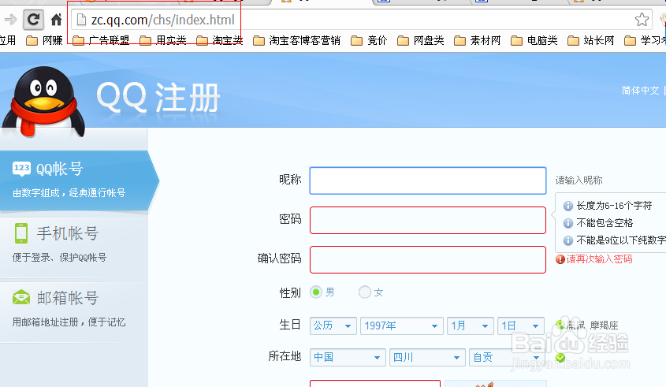Bookmark this page with the star icon
Viewport: 666px width, 387px height.
(642, 20)
